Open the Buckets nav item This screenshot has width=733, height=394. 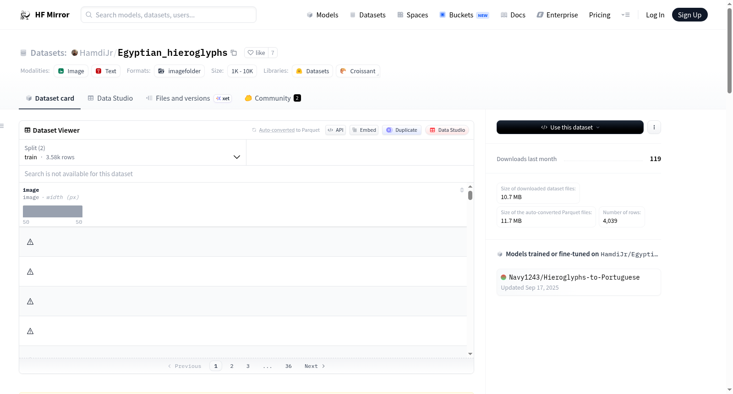(x=464, y=15)
